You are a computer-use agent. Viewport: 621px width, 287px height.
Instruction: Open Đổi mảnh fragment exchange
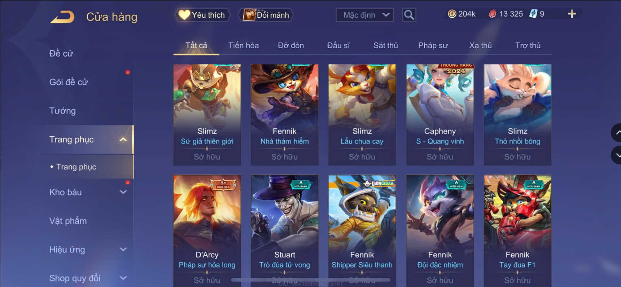coord(266,15)
